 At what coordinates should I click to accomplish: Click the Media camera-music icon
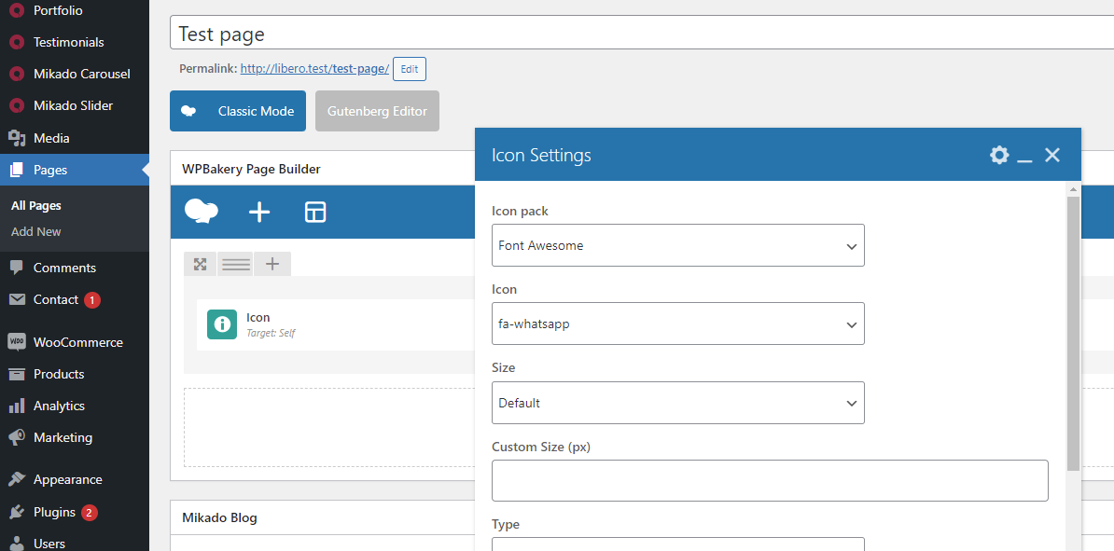17,138
